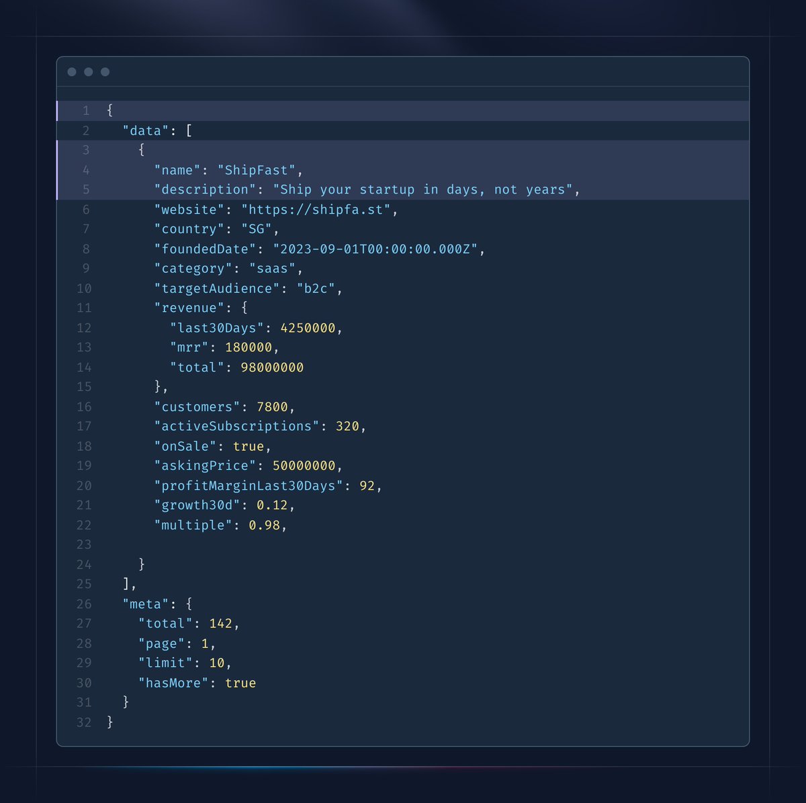Click the "growth30d" key

[197, 505]
